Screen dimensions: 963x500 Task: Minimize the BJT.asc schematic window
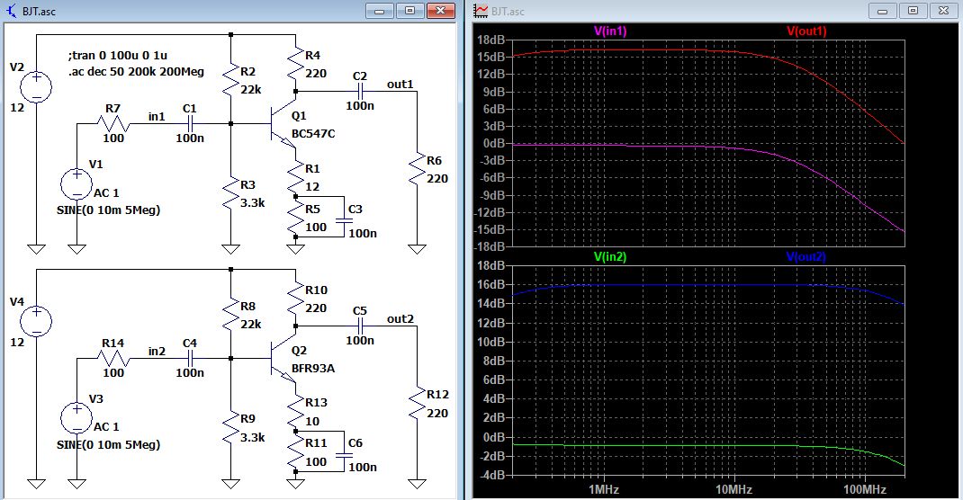[x=380, y=11]
